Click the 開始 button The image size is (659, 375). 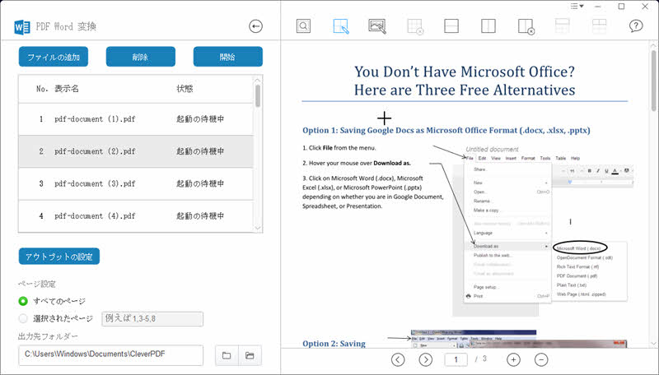point(228,57)
